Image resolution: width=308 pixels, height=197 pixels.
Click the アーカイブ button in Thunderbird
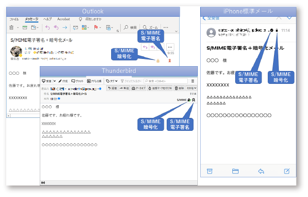point(138,88)
